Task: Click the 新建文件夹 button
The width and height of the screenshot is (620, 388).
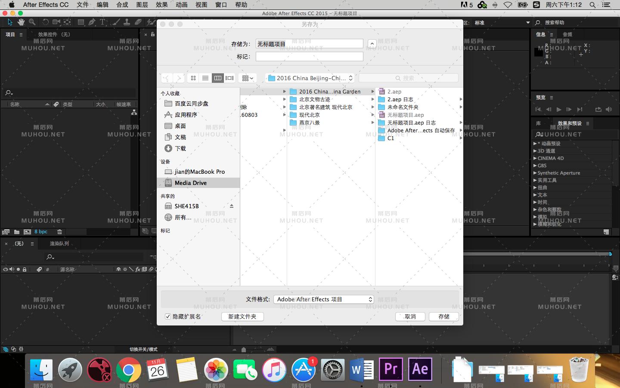Action: [242, 316]
